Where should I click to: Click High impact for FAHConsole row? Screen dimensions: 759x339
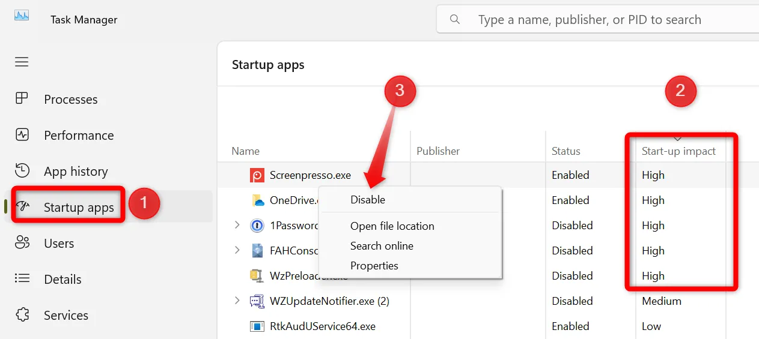pyautogui.click(x=653, y=251)
